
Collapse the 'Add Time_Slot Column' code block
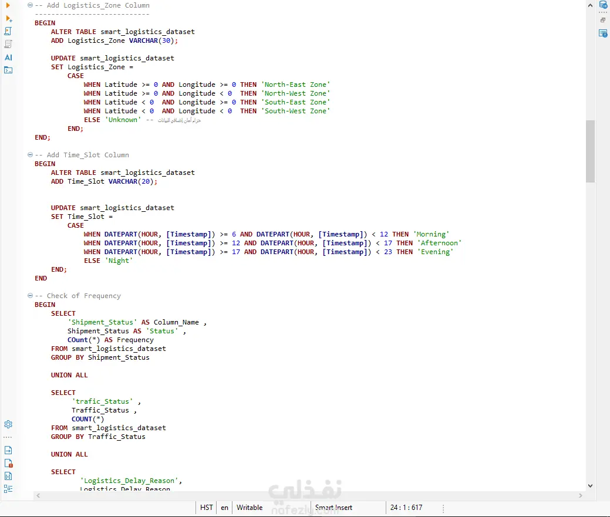point(30,155)
